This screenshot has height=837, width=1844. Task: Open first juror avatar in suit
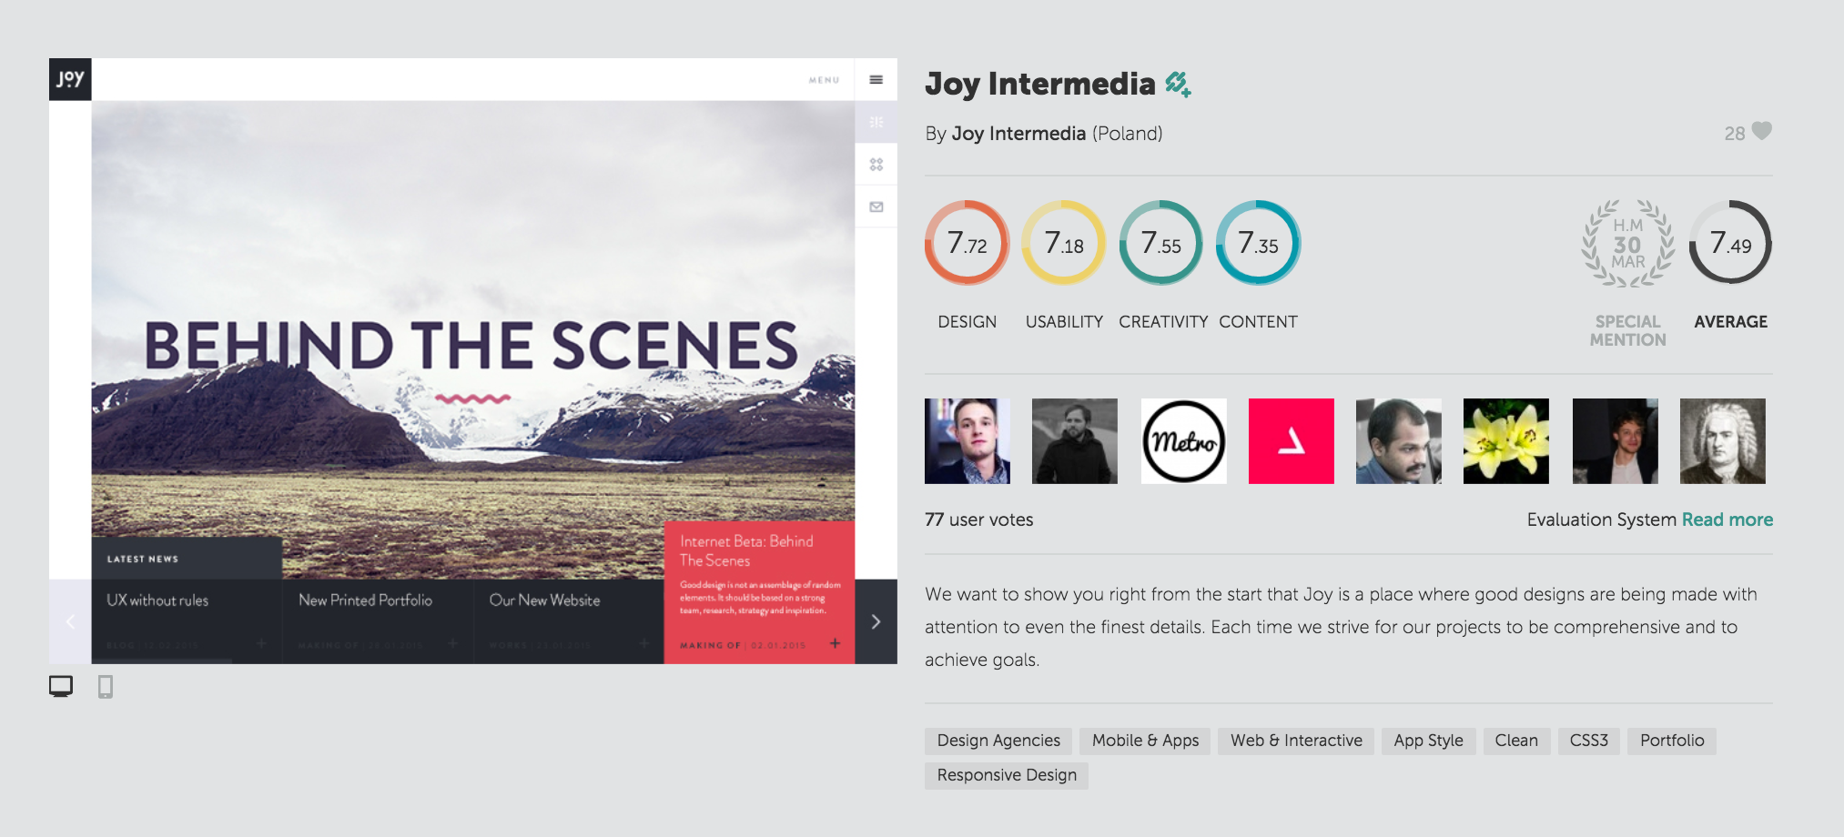pos(968,441)
